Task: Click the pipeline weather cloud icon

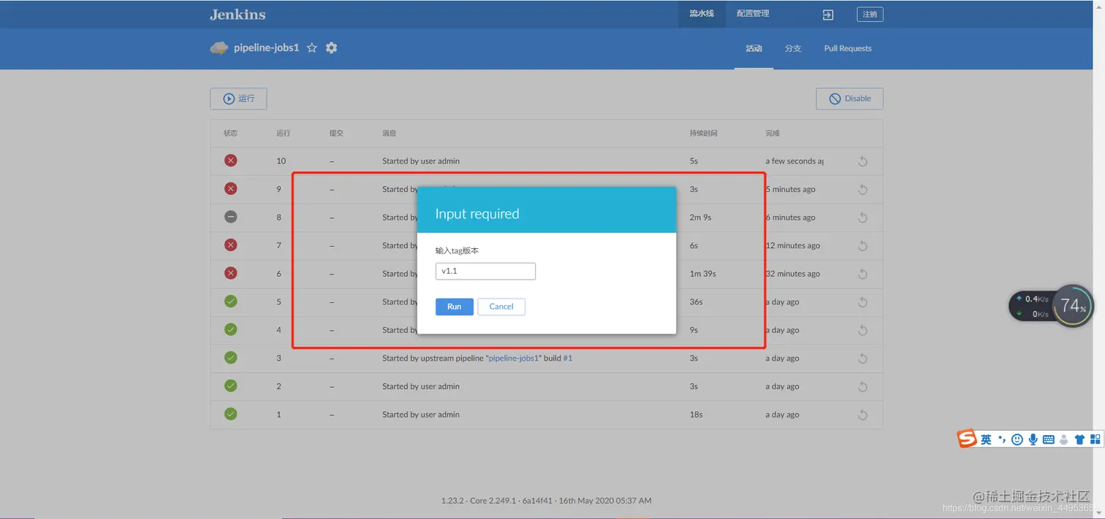Action: point(219,48)
